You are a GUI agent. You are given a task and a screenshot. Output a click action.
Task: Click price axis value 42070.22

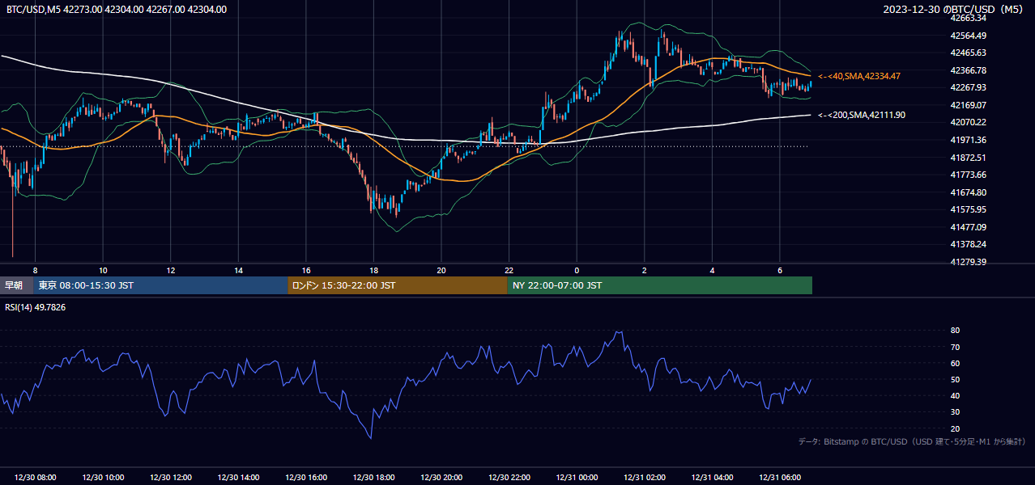click(969, 122)
